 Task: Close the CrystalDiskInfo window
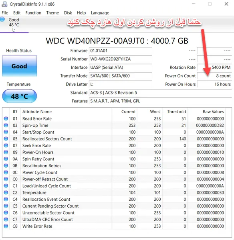[x=226, y=4]
